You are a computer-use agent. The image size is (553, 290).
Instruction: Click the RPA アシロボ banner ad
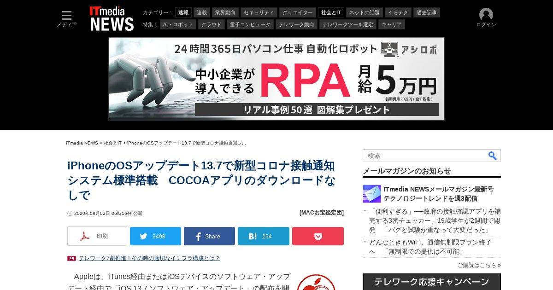276,79
